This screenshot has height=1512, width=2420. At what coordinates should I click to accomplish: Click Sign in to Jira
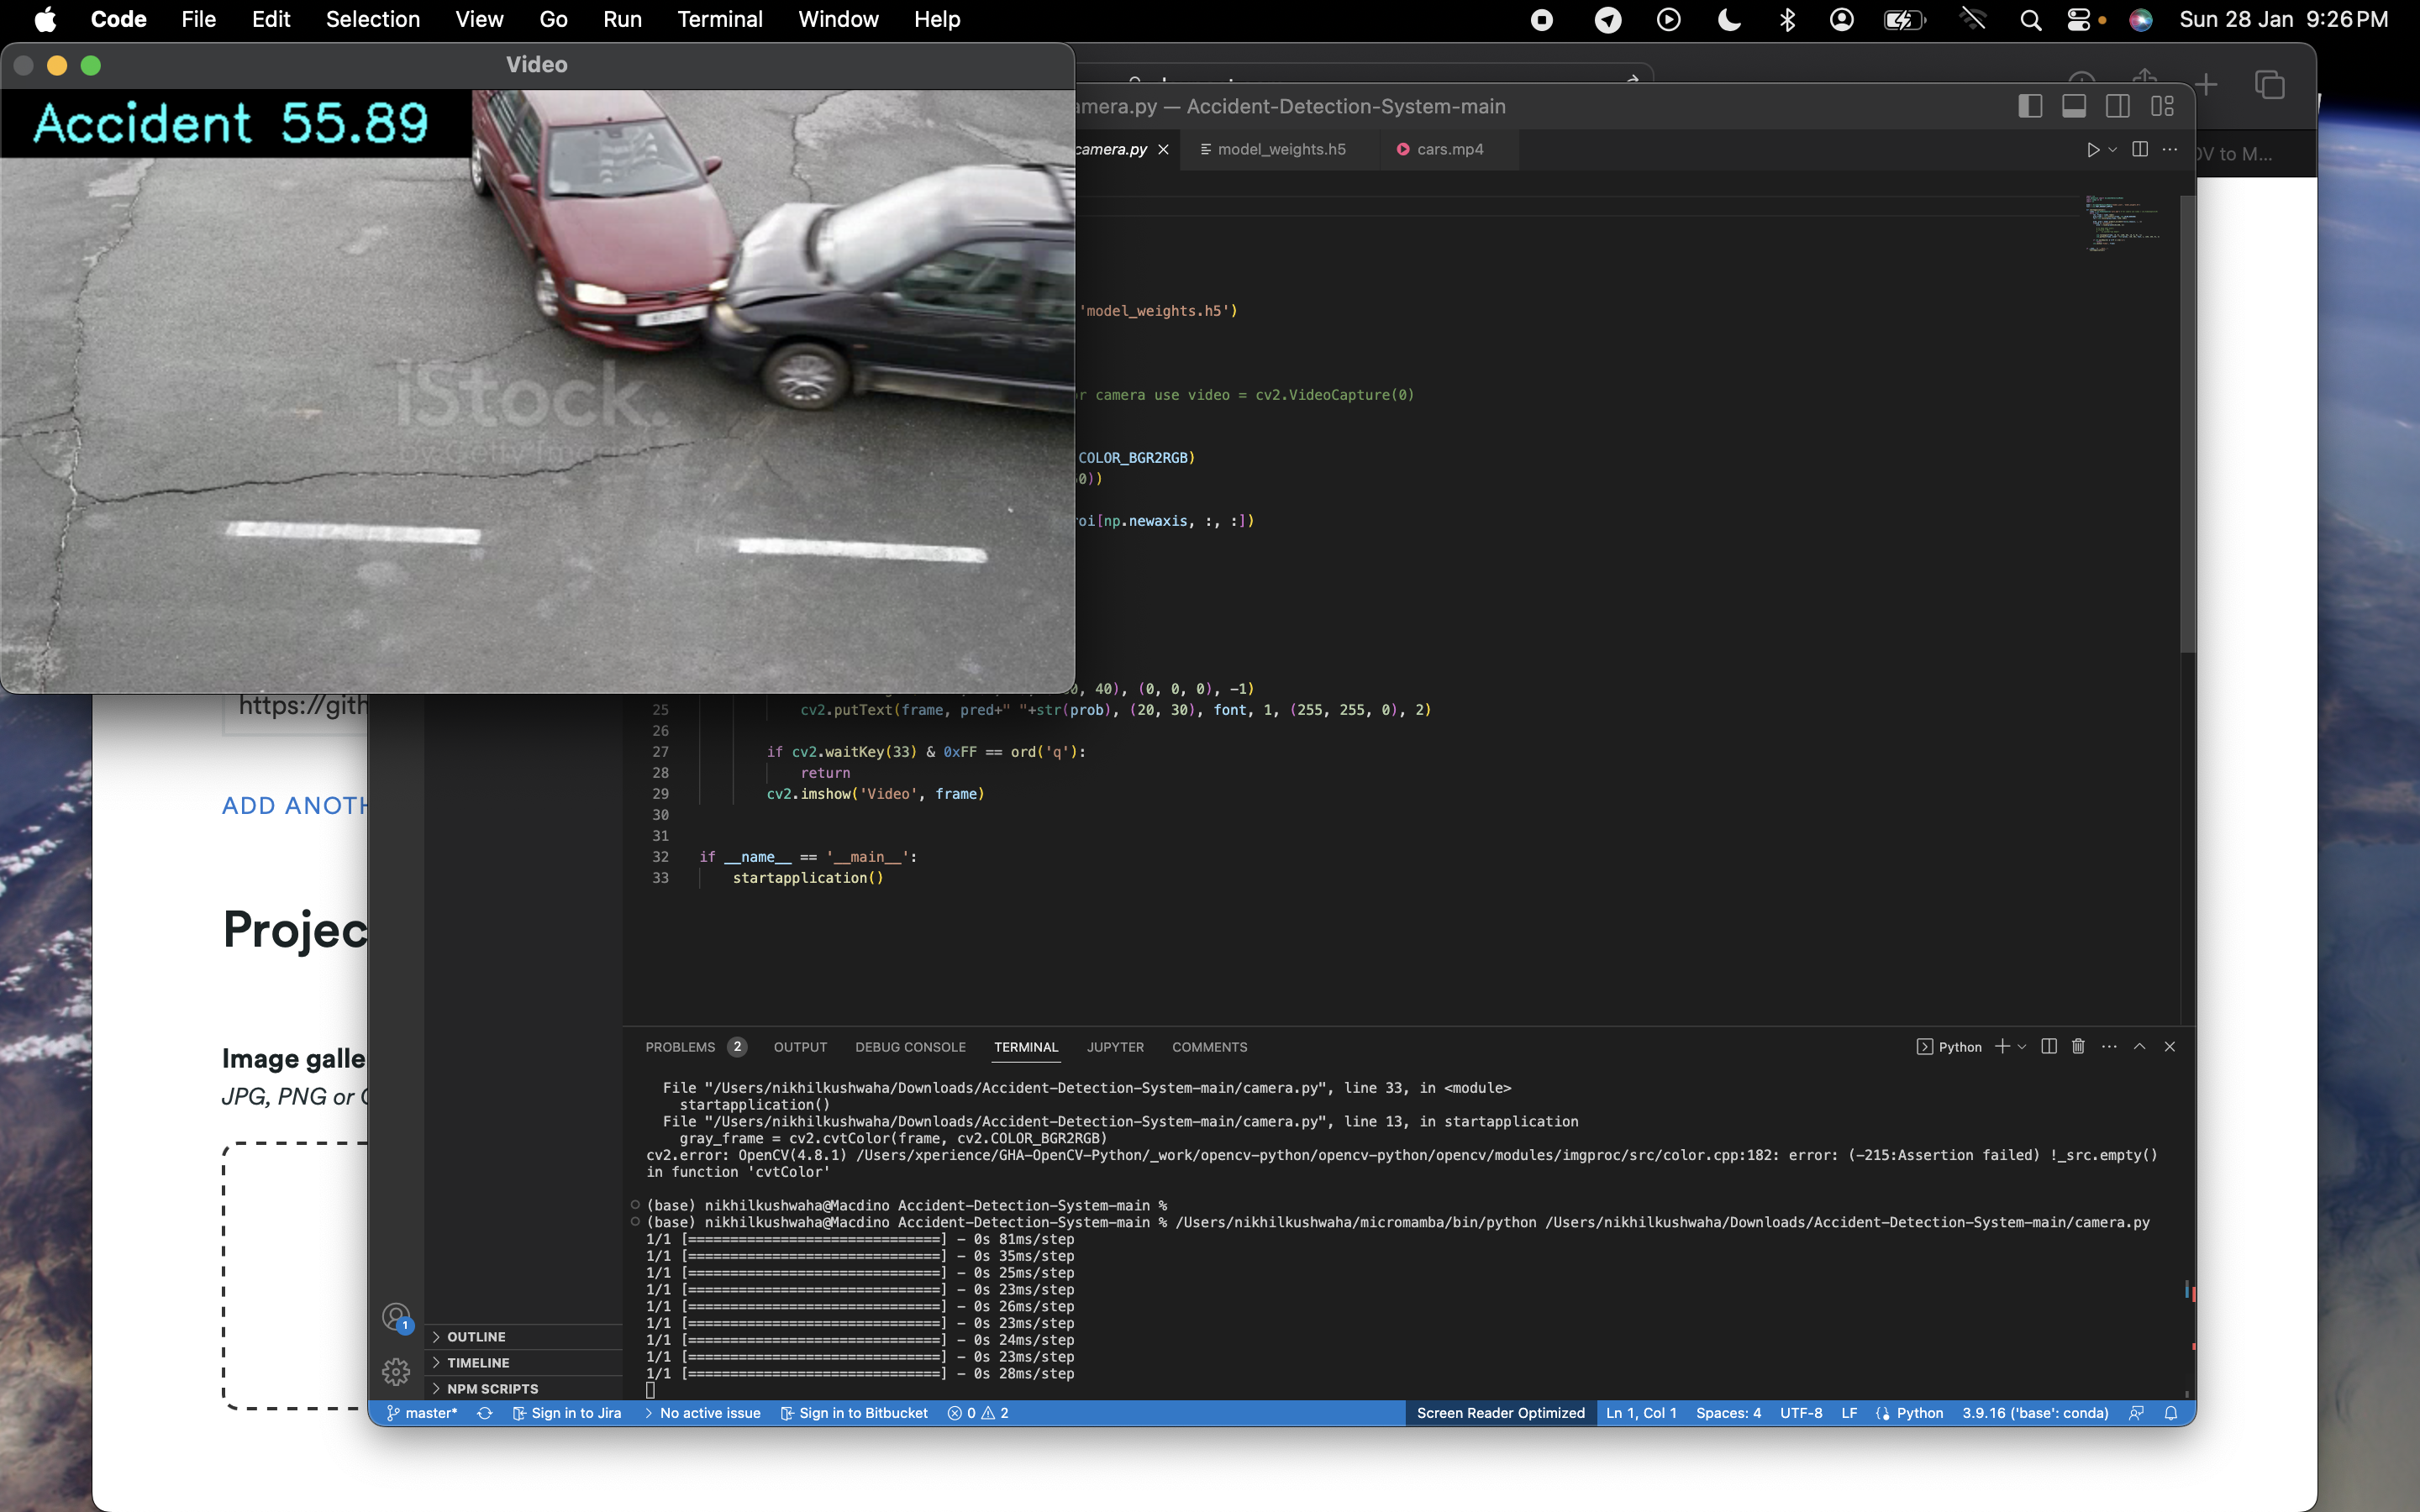(x=567, y=1413)
